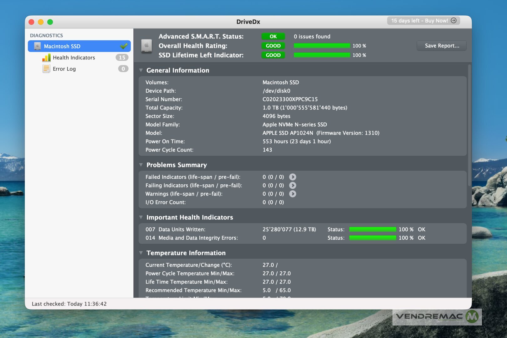Collapse the Temperature Information section
507x338 pixels.
tap(141, 253)
